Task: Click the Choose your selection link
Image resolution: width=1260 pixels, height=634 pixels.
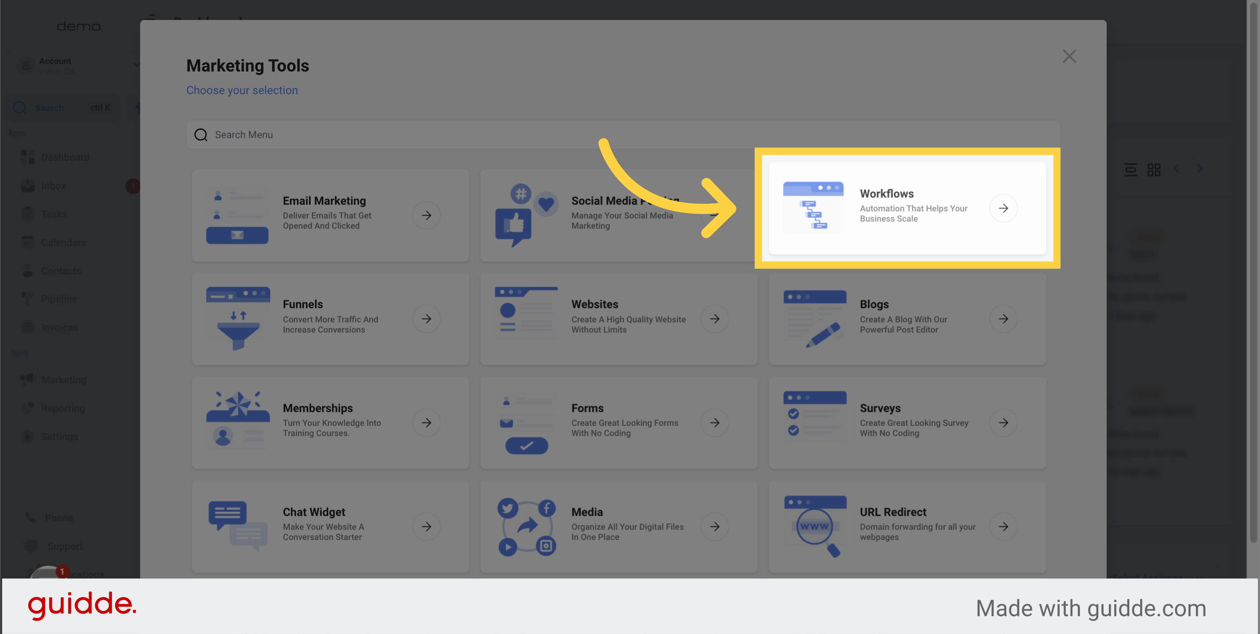Action: [242, 90]
